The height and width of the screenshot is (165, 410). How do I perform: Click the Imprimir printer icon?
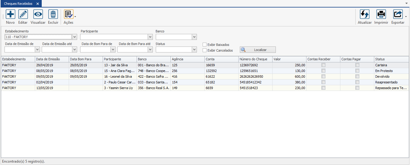(x=381, y=14)
